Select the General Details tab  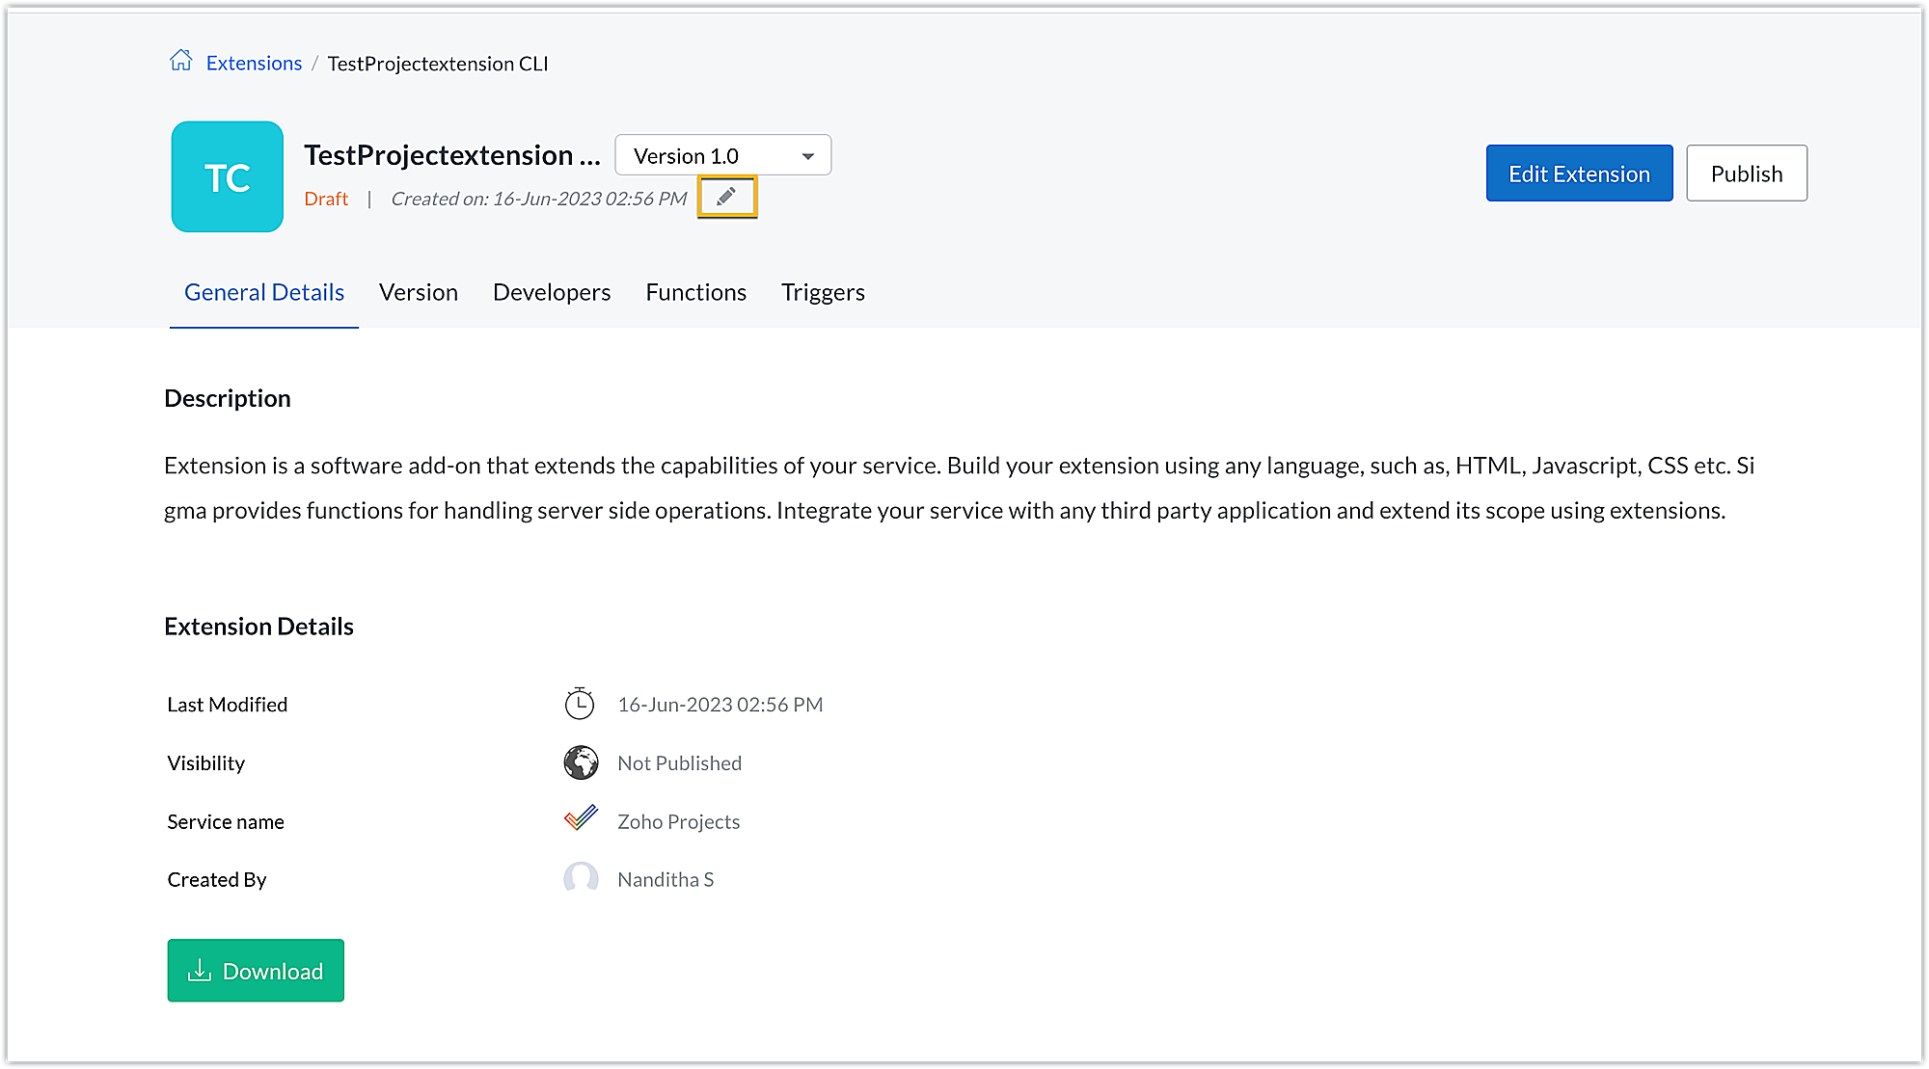click(x=264, y=292)
